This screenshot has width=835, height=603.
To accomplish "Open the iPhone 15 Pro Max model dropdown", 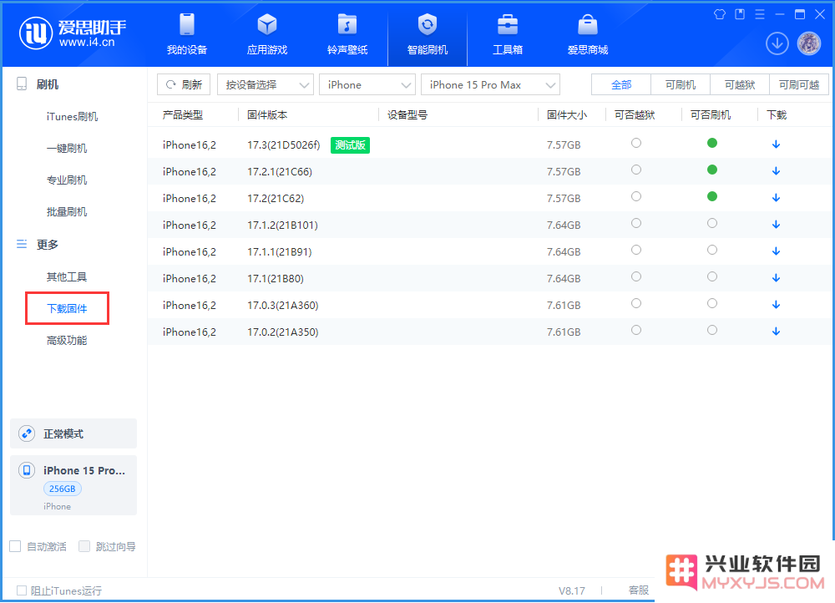I will [490, 84].
